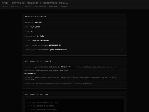Open the Arquivos menu item
Viewport: 149px width, 112px height.
[x=27, y=7]
